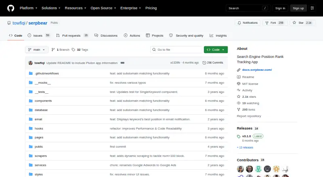This screenshot has width=323, height=177.
Task: Click the folder icon for public
Action: 31,146
